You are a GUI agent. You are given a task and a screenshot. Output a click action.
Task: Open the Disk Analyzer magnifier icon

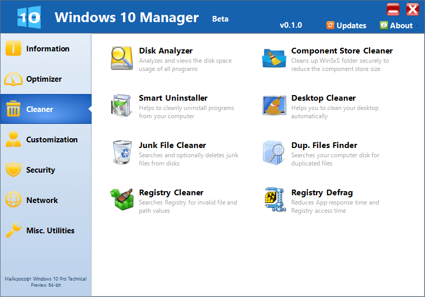122,58
